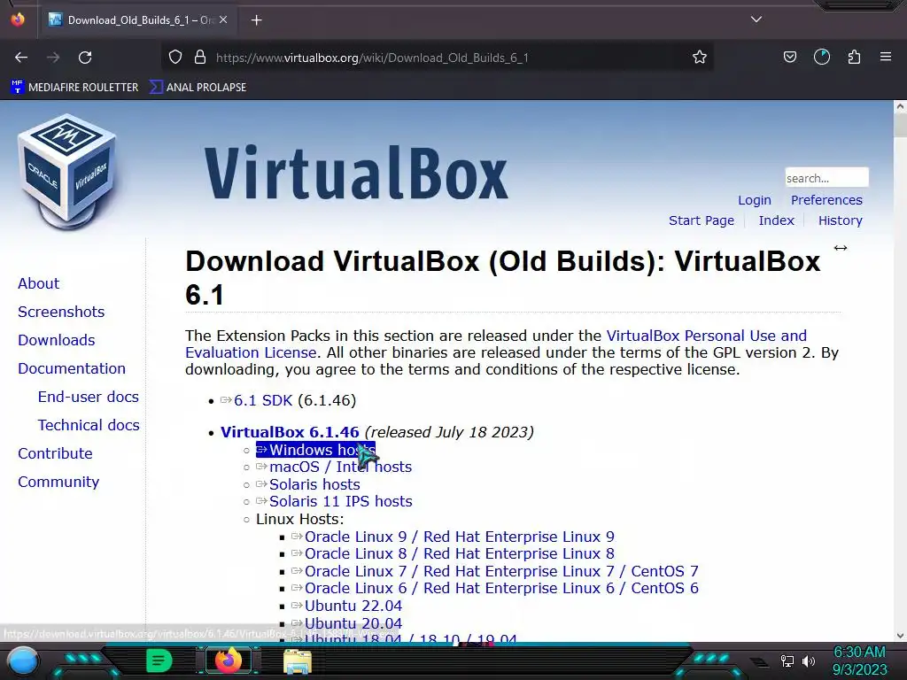Open the network tray icon
Viewport: 907px width, 680px height.
pyautogui.click(x=787, y=661)
